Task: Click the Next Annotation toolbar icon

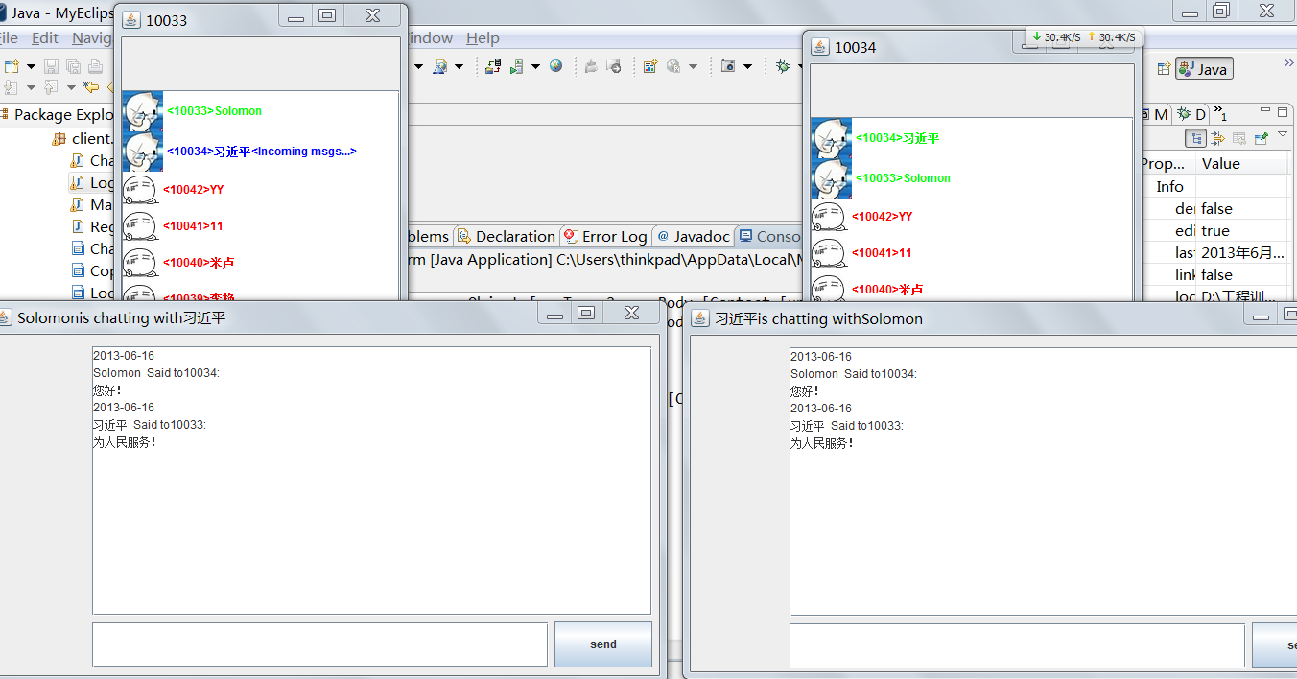Action: [12, 87]
